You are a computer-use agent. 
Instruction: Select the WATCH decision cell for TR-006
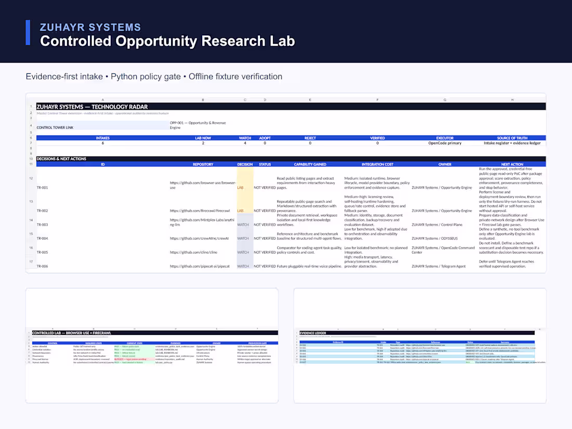[x=245, y=262]
